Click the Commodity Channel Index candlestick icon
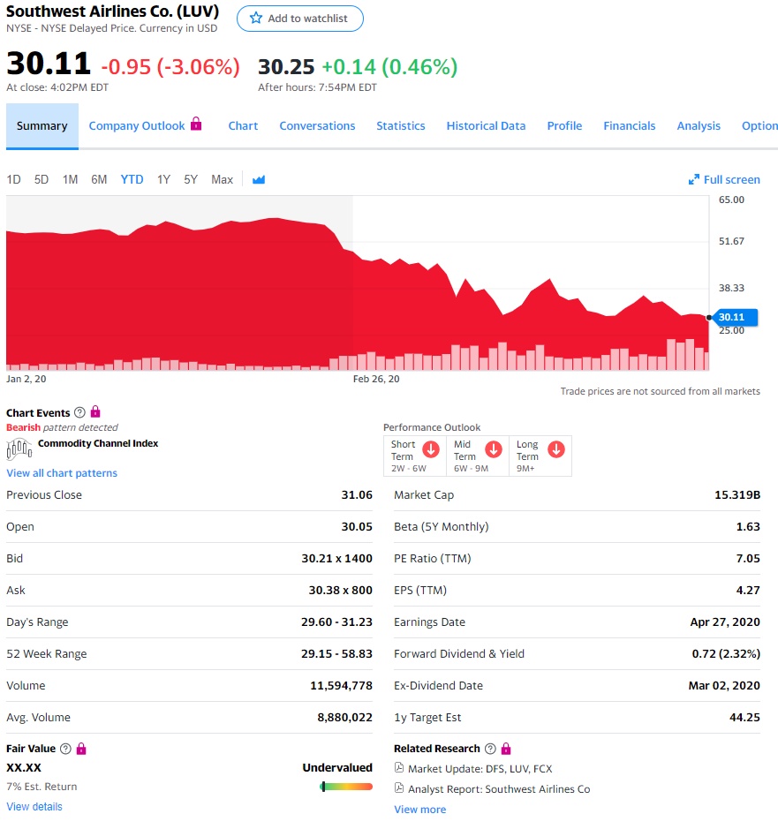This screenshot has width=778, height=829. [19, 448]
